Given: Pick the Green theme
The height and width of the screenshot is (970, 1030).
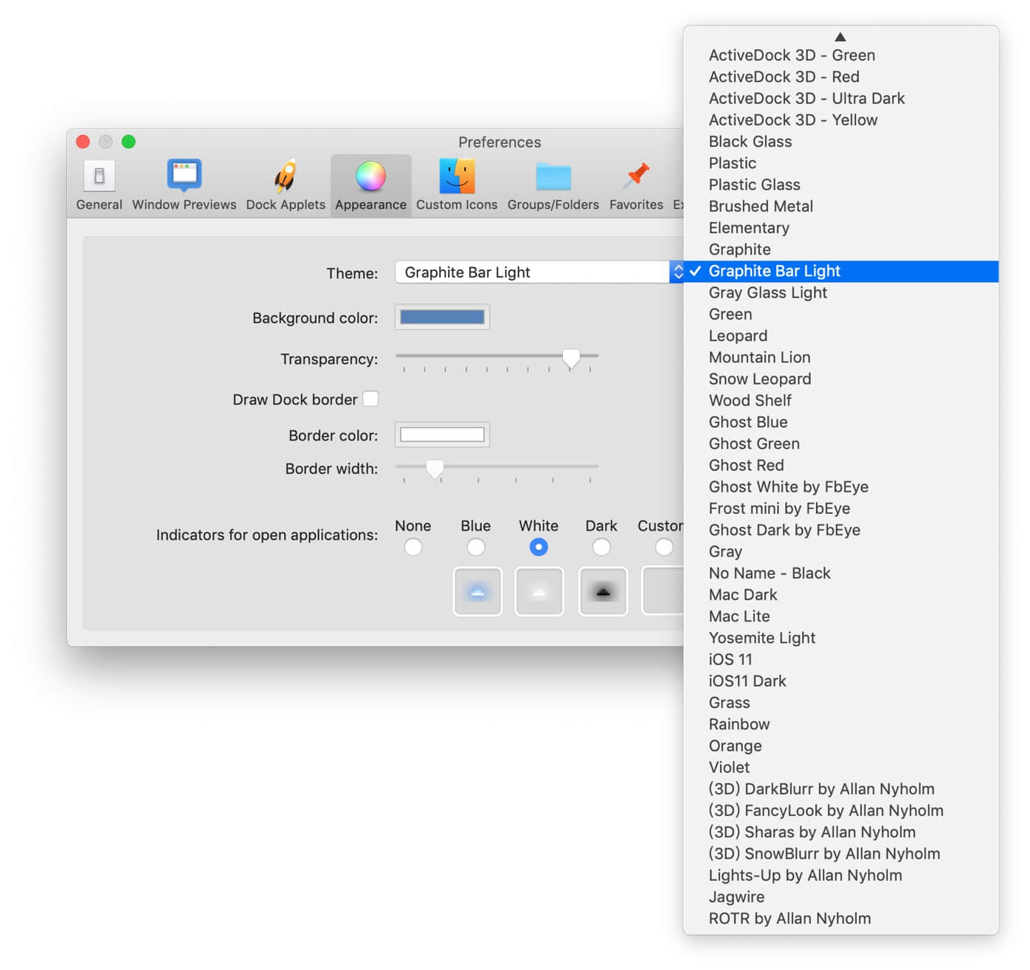Looking at the screenshot, I should [x=841, y=314].
